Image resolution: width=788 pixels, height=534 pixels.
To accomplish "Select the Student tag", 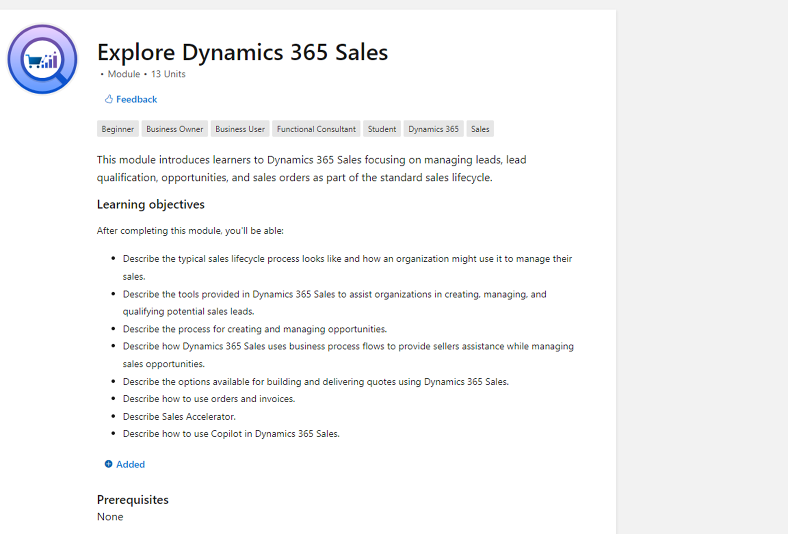I will [382, 129].
